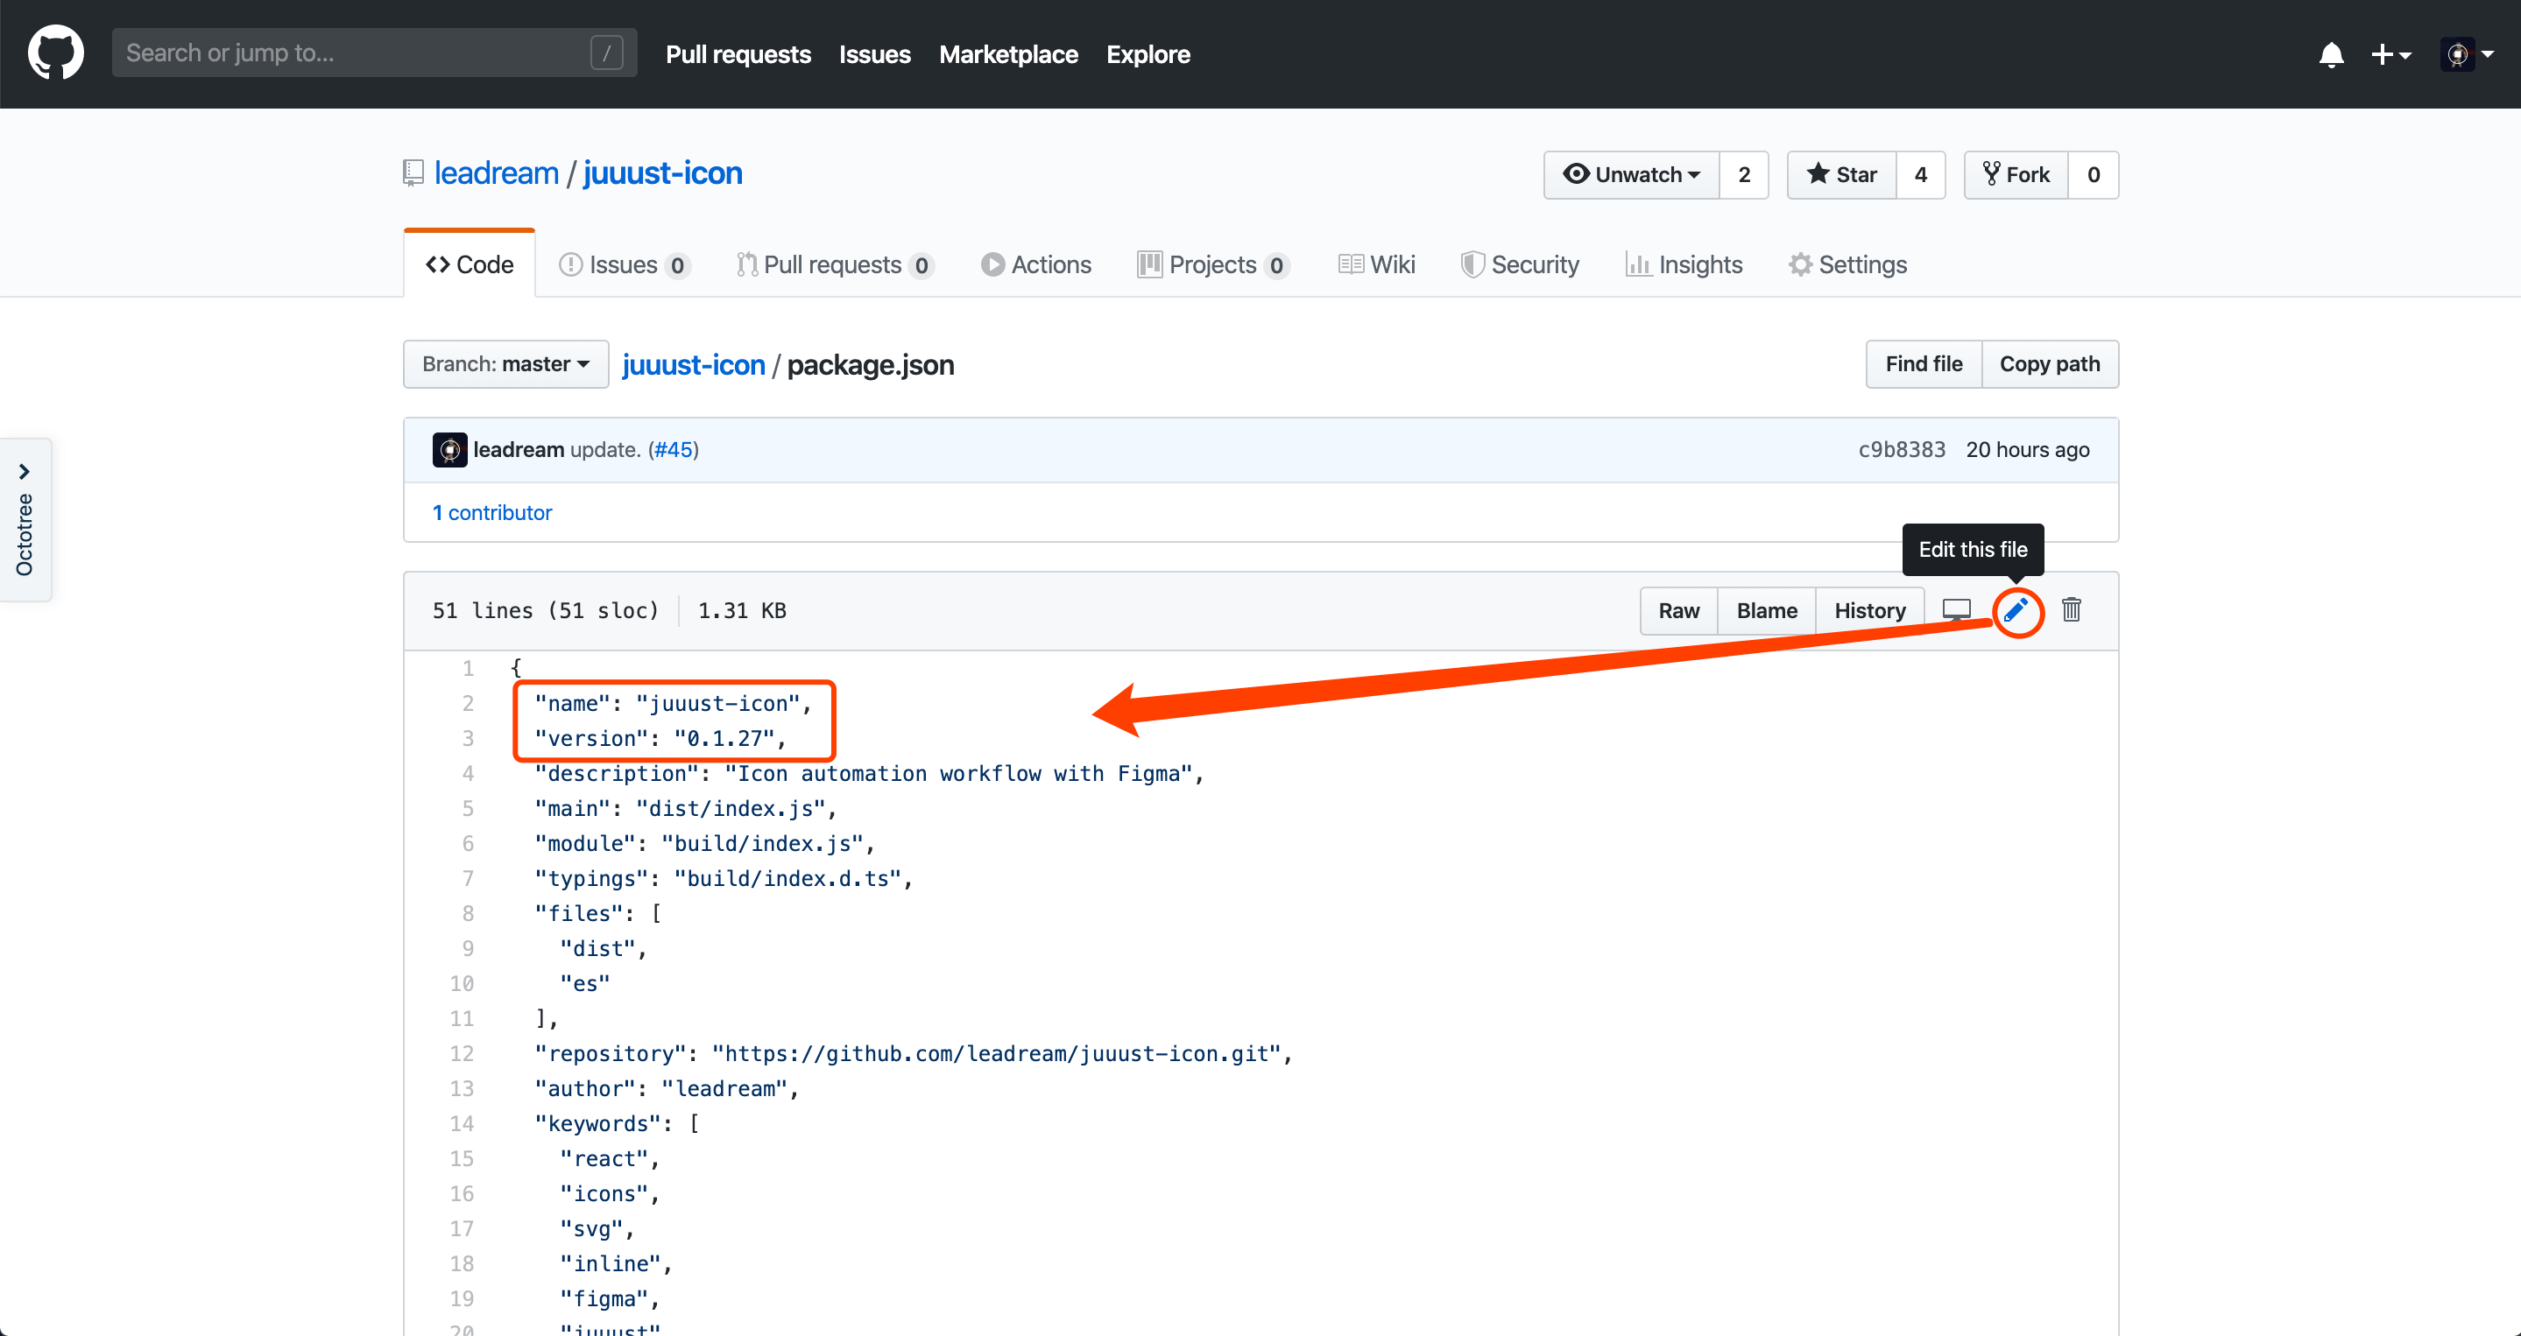Image resolution: width=2521 pixels, height=1336 pixels.
Task: Click the pencil icon to edit file
Action: pos(2016,611)
